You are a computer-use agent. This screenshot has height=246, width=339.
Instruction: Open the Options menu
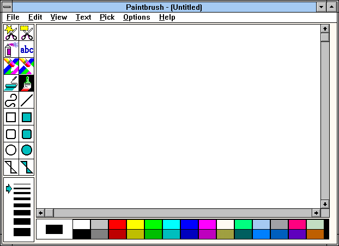(136, 17)
